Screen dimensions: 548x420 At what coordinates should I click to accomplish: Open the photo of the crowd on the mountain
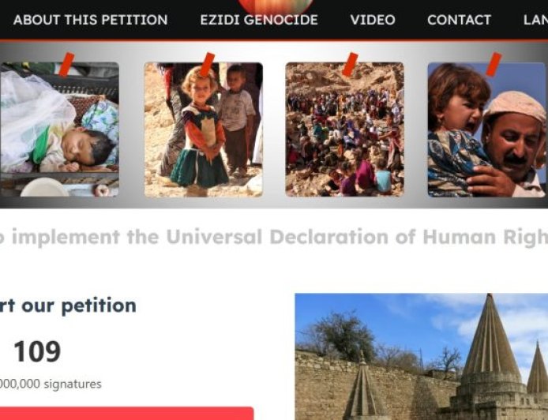click(x=344, y=129)
